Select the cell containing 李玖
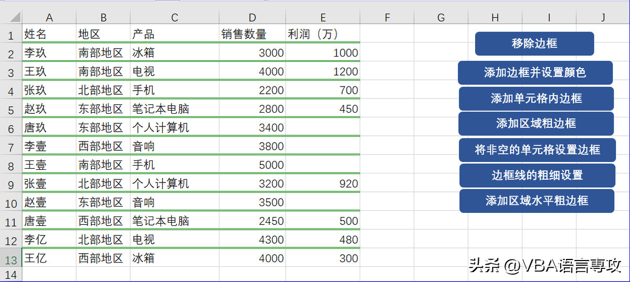 point(49,53)
